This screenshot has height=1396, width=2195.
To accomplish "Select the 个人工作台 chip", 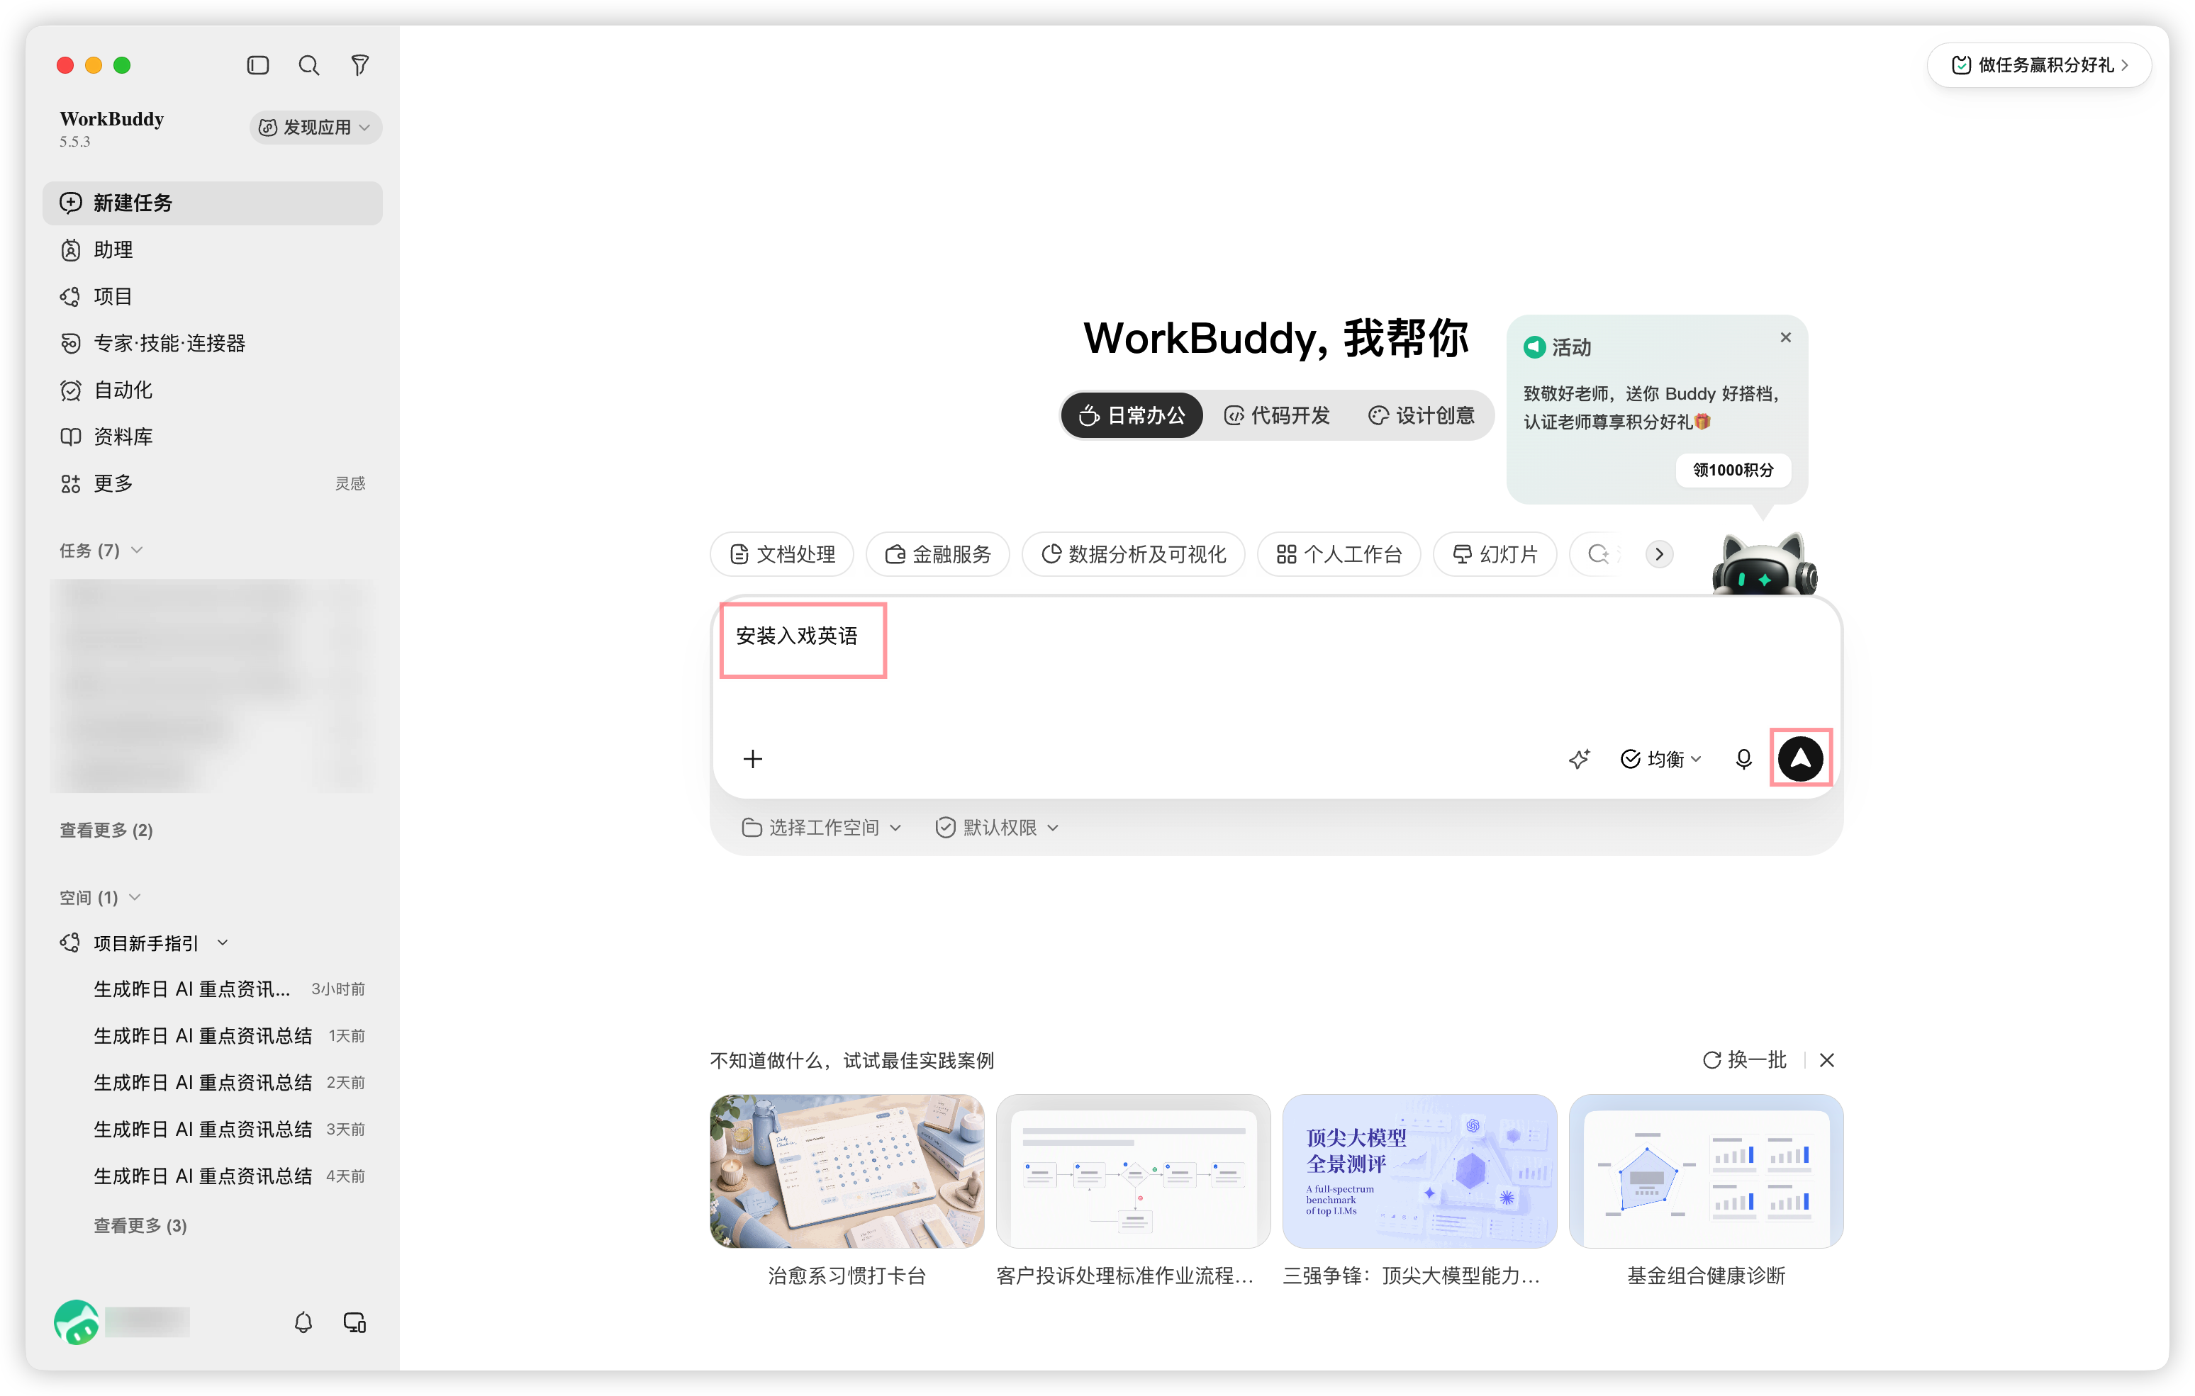I will coord(1339,554).
